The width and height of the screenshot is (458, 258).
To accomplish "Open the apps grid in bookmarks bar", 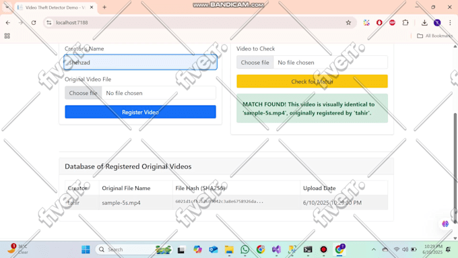I will 7,36.
